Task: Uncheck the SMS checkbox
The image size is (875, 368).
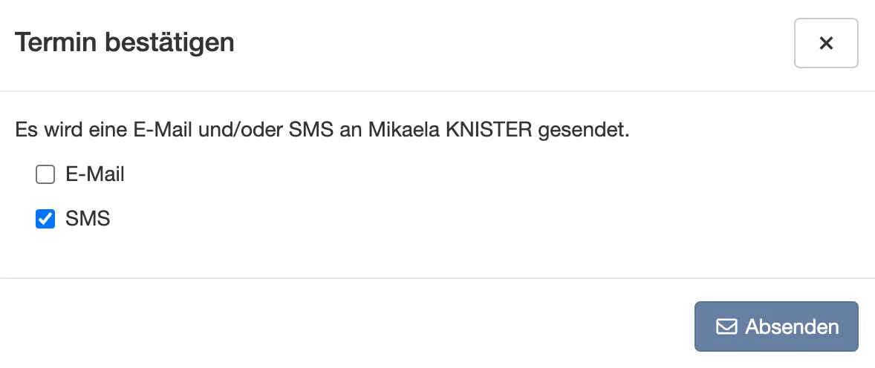Action: point(45,219)
